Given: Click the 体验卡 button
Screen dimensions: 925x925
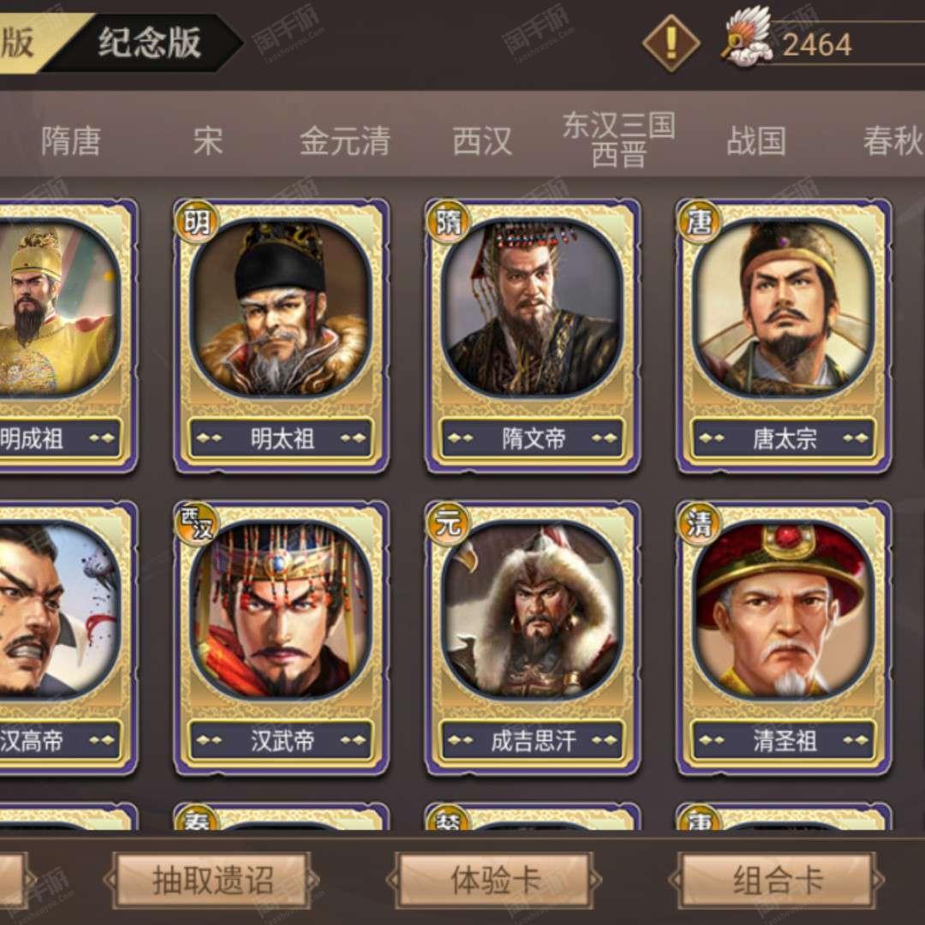Looking at the screenshot, I should (x=495, y=880).
